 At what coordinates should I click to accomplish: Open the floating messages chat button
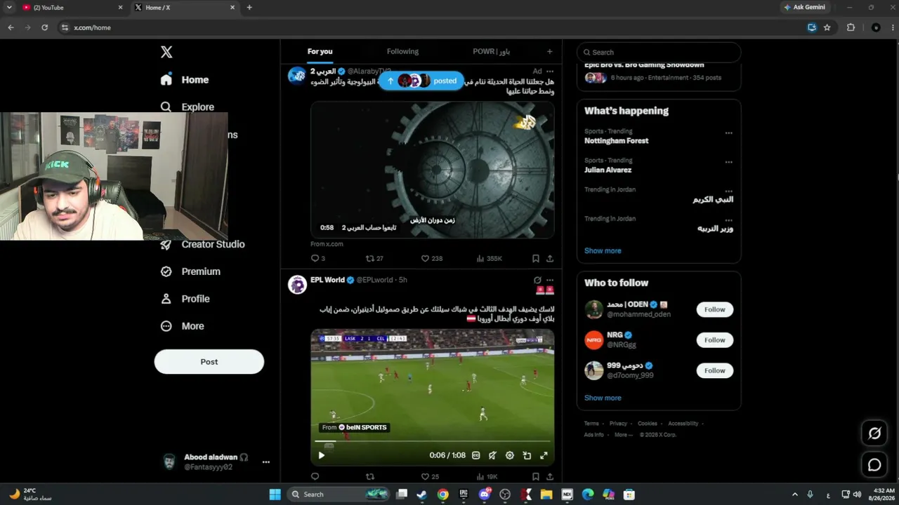click(x=874, y=465)
